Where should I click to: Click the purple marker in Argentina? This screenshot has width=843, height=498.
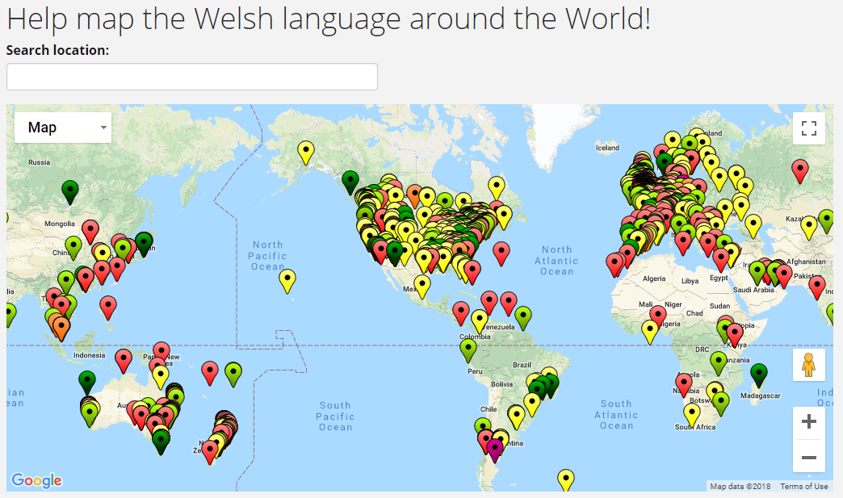[x=495, y=447]
